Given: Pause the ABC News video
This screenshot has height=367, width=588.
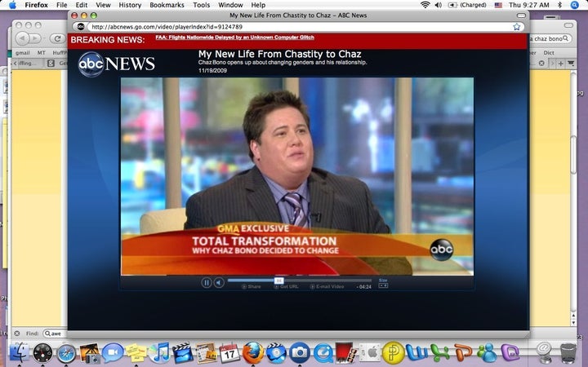Looking at the screenshot, I should click(x=207, y=282).
